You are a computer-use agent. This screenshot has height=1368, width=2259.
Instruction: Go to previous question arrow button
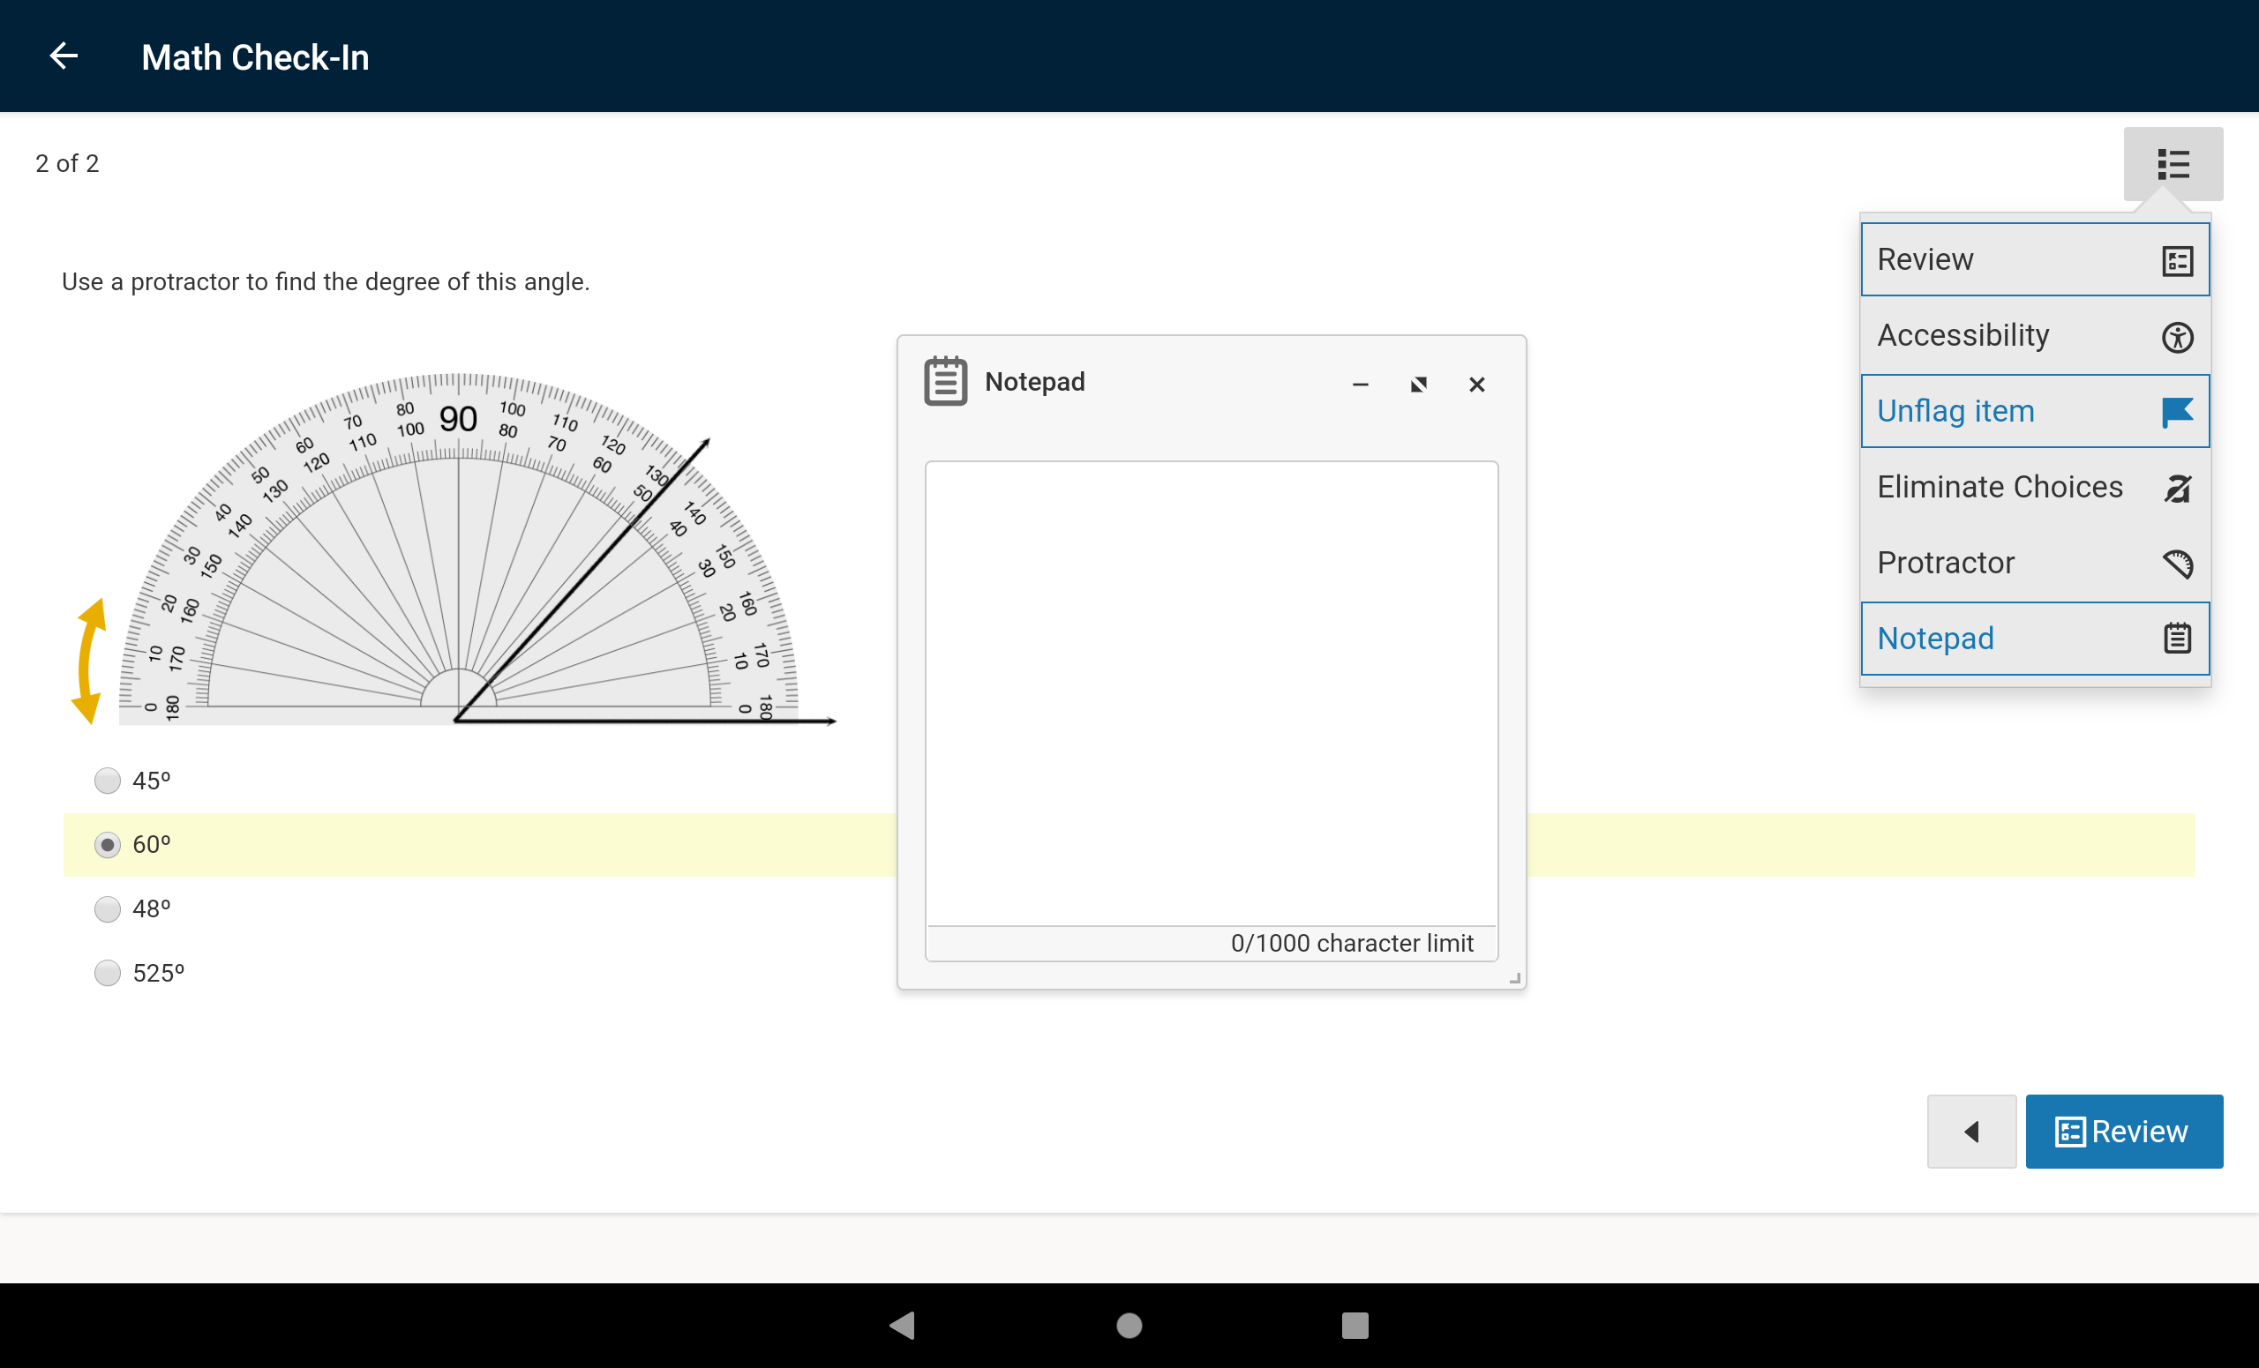click(x=1970, y=1132)
